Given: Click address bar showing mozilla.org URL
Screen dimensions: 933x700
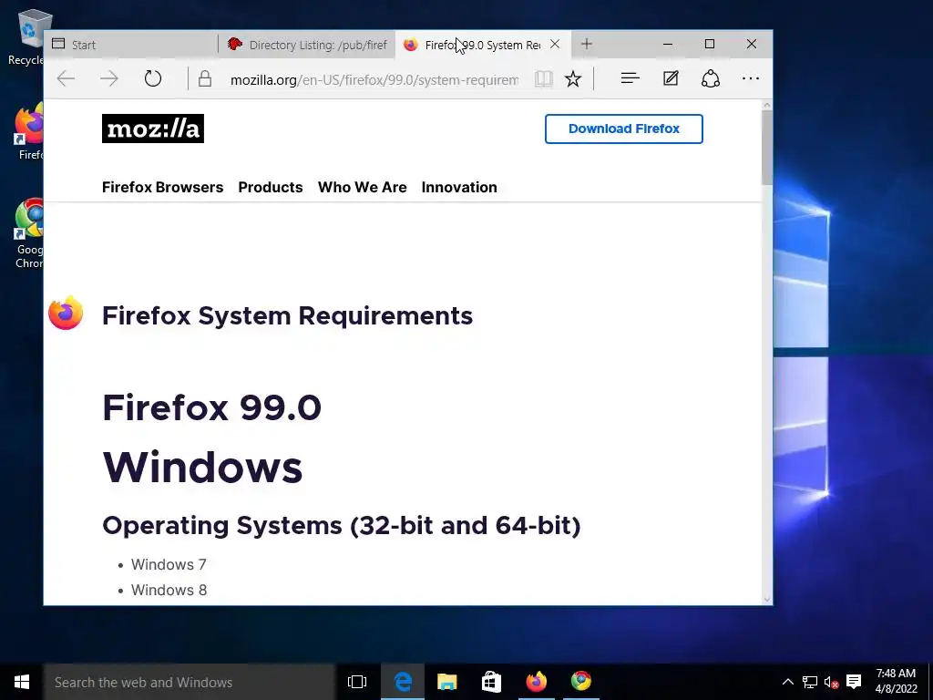Looking at the screenshot, I should click(x=374, y=79).
